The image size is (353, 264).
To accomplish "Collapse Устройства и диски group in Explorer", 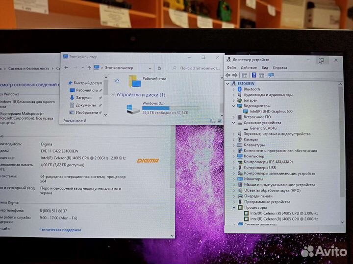I will pyautogui.click(x=113, y=95).
